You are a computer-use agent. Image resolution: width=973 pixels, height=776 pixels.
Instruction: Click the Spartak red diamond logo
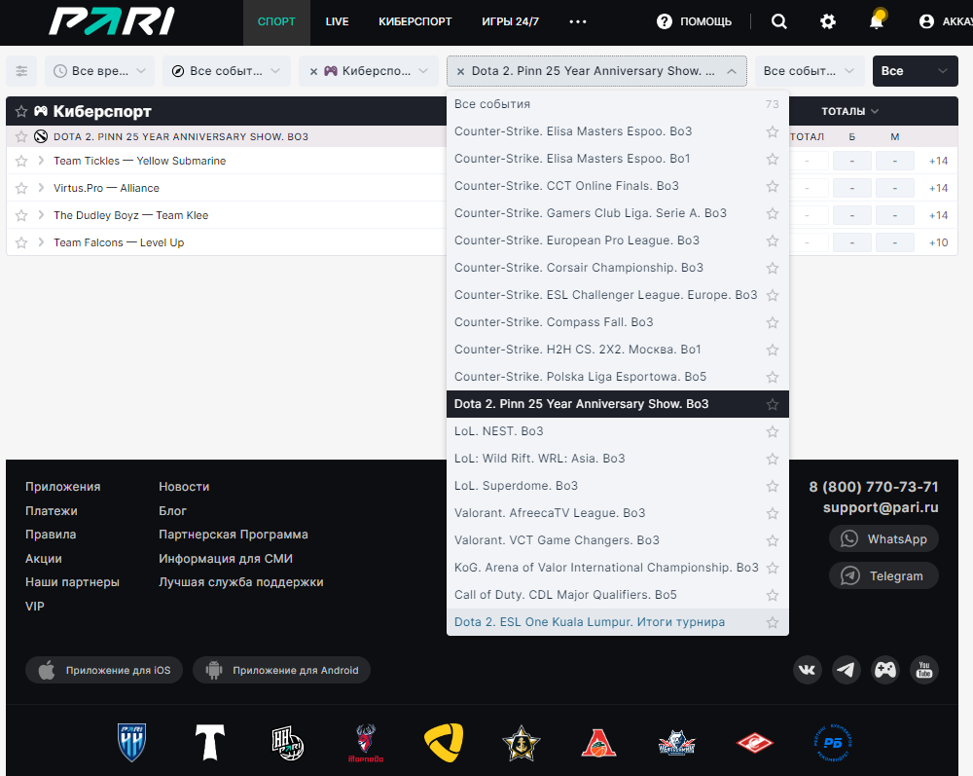pos(755,743)
